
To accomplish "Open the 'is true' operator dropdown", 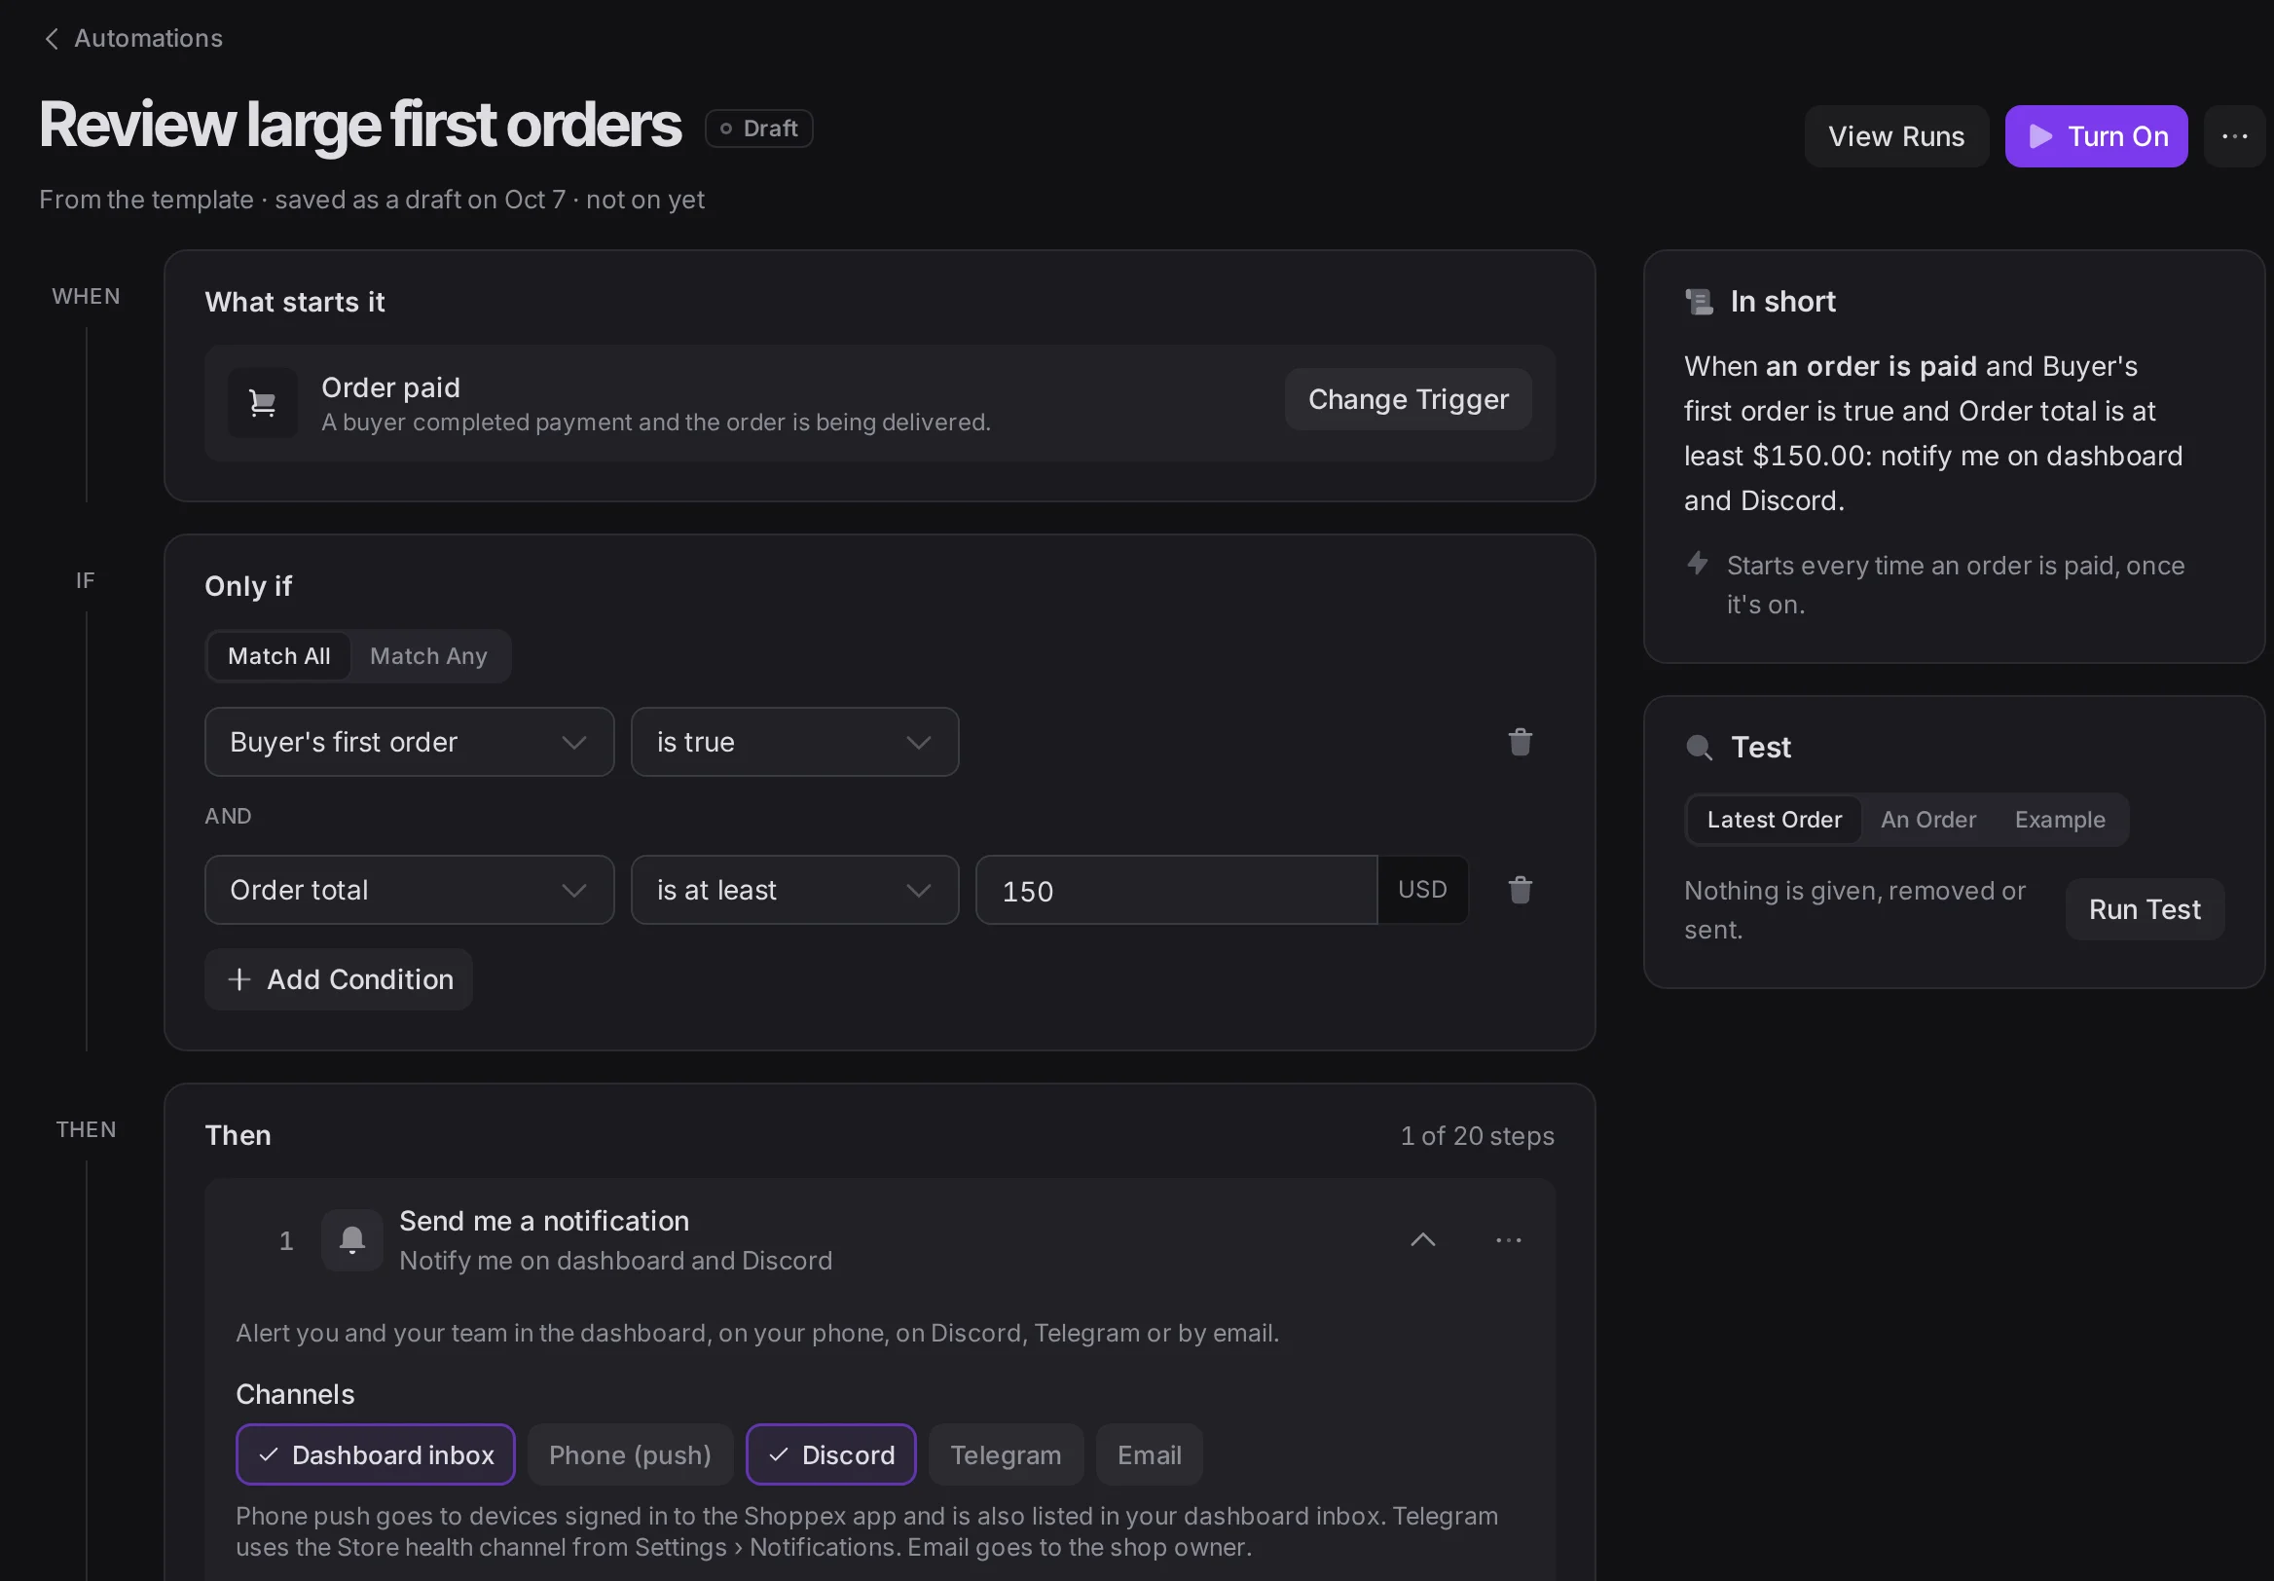I will tap(794, 742).
